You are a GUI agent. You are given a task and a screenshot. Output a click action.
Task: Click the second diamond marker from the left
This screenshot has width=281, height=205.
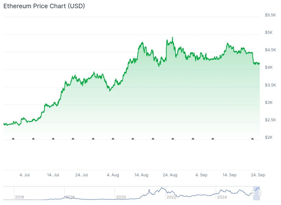click(33, 139)
